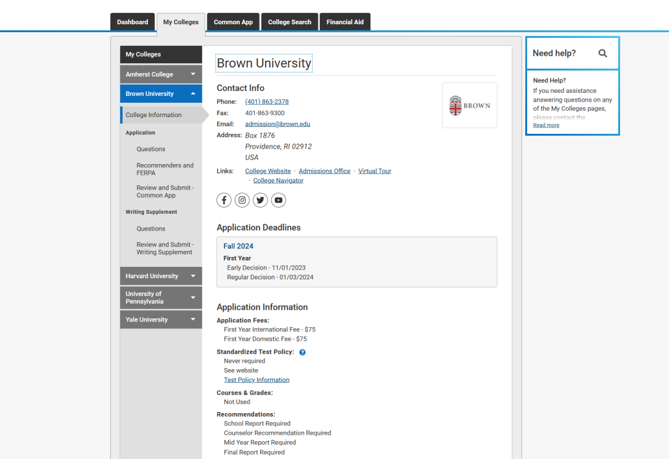
Task: Click First Year Domestic Fee - $75
Action: (265, 339)
